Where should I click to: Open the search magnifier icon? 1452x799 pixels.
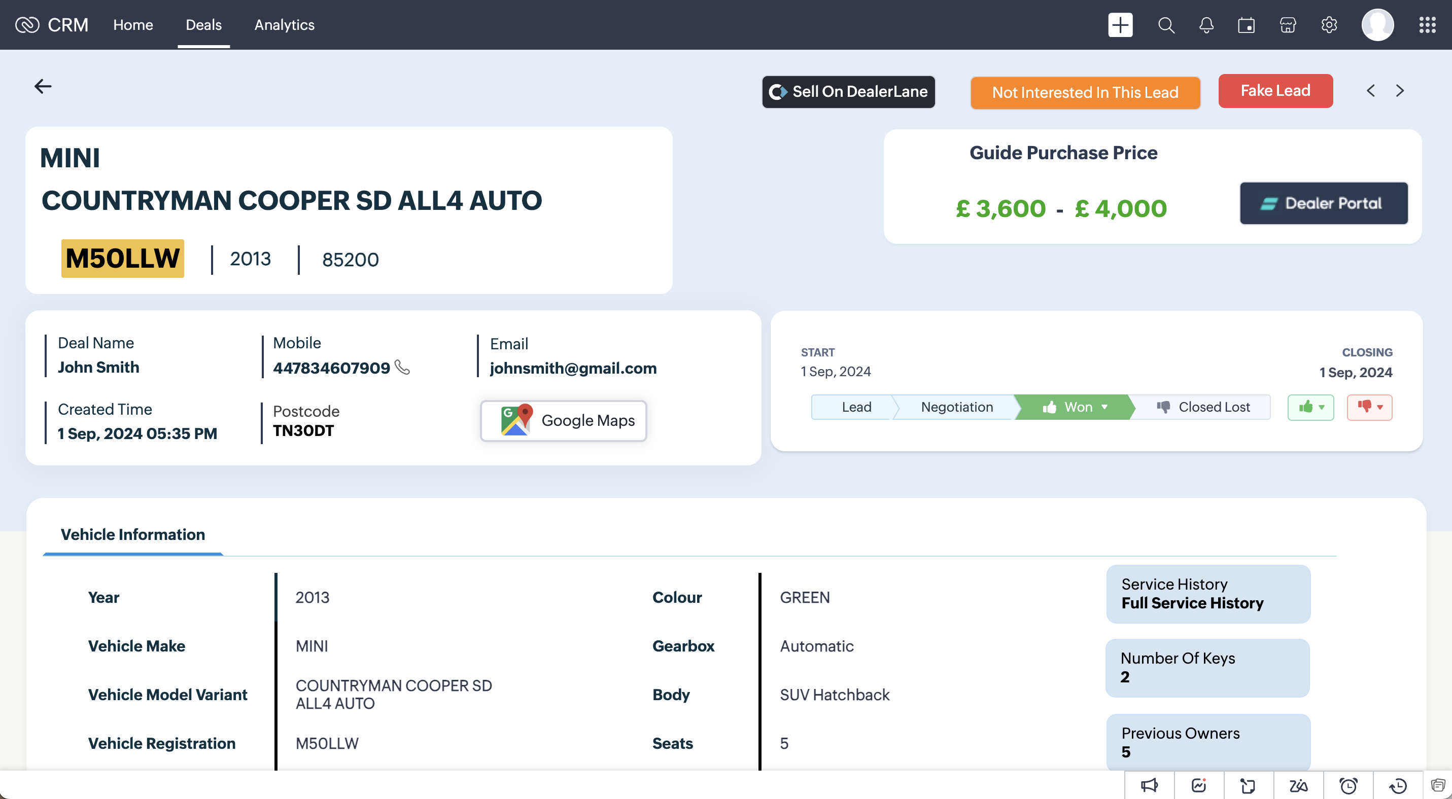1166,25
